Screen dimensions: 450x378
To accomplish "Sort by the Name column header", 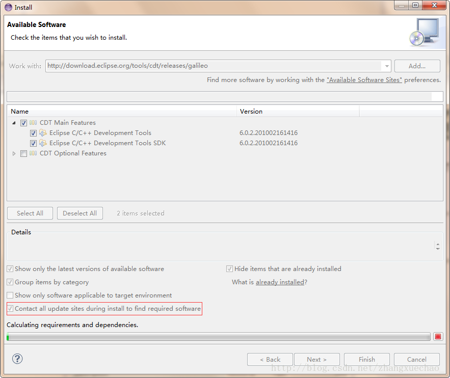I will [x=122, y=111].
